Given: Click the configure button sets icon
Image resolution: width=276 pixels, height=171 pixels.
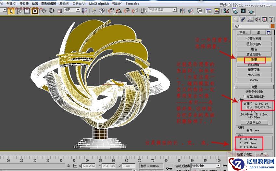Looking at the screenshot, I should click(269, 33).
